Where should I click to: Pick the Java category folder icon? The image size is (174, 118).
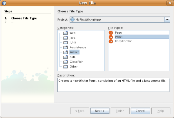[x=65, y=38]
